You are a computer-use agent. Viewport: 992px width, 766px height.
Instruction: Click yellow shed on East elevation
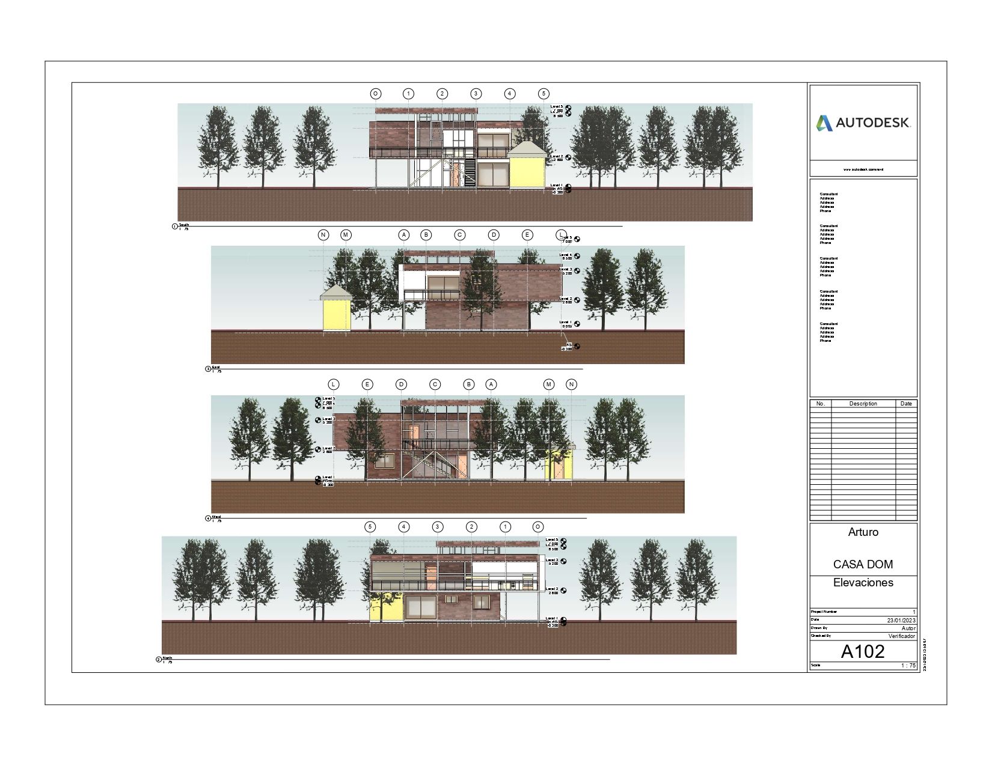point(337,309)
